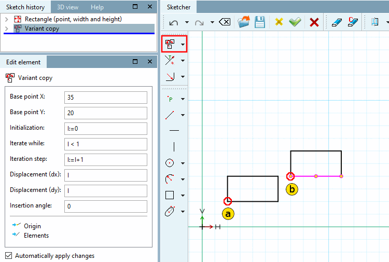The width and height of the screenshot is (389, 262).
Task: Select the circle drawing tool
Action: click(170, 163)
